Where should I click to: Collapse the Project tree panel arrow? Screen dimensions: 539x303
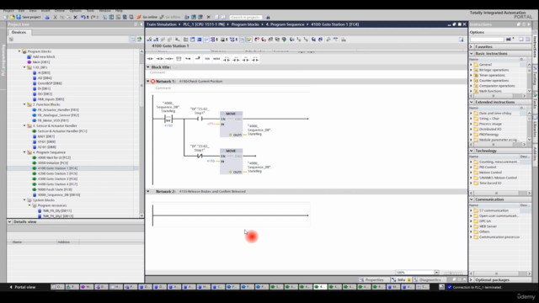tap(141, 24)
